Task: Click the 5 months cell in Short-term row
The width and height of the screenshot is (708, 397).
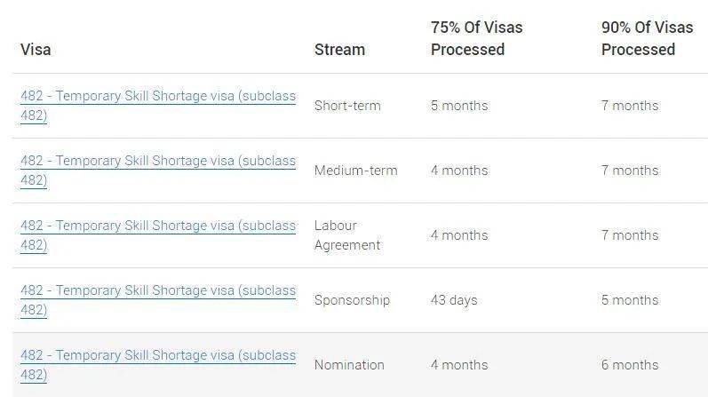Action: pyautogui.click(x=459, y=106)
